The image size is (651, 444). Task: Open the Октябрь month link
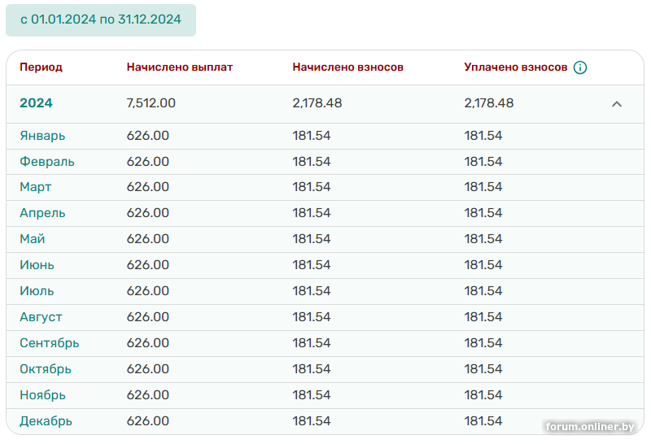tap(46, 369)
